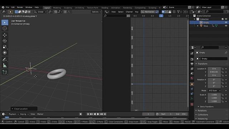229x129 pixels.
Task: Open the View Layer properties tab
Action: click(x=192, y=69)
